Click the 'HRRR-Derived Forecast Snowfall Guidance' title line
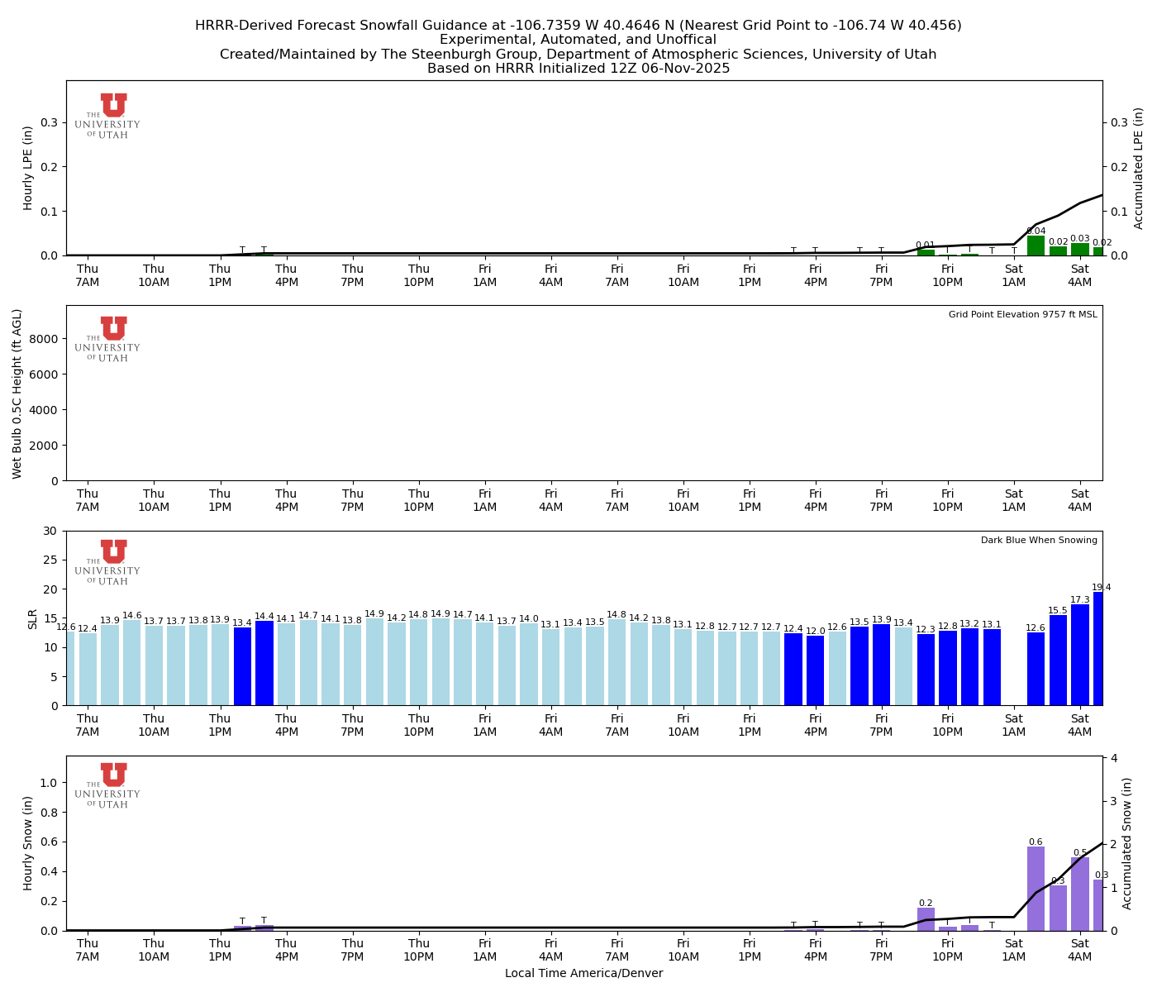1157x992 pixels. coord(578,26)
